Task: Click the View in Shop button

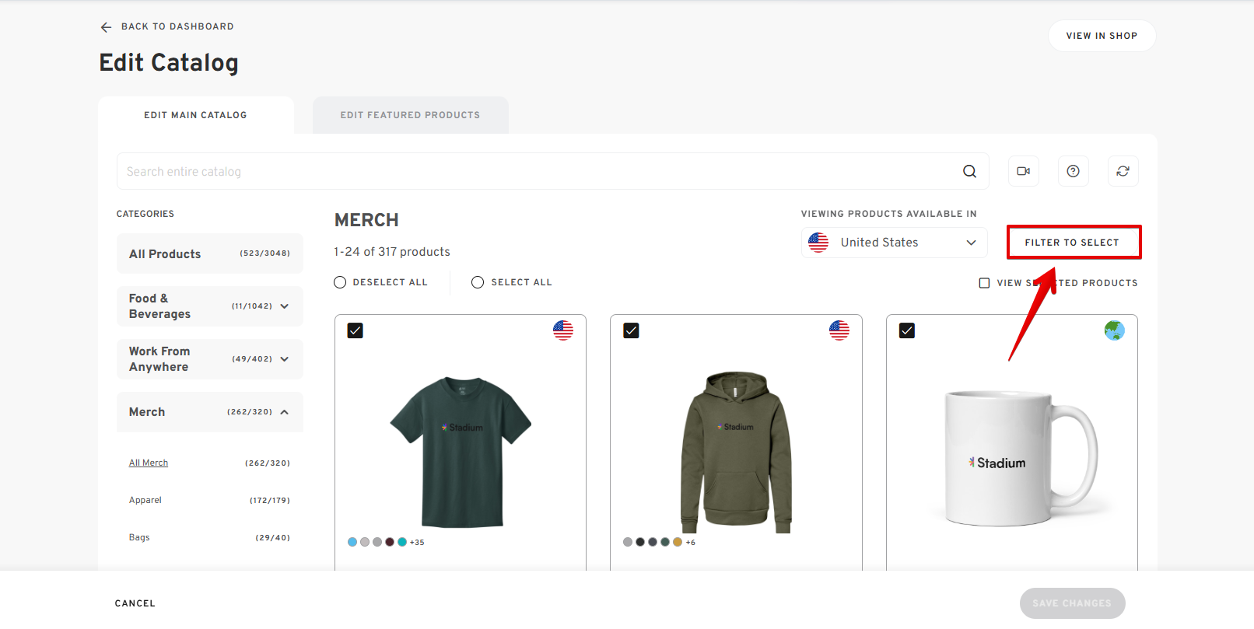Action: tap(1101, 36)
